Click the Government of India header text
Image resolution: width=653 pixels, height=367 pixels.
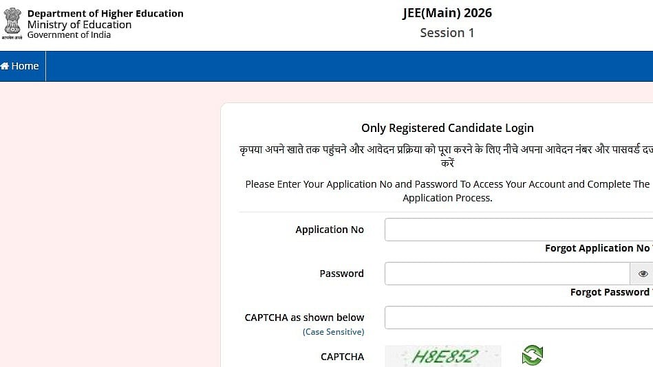pyautogui.click(x=69, y=35)
